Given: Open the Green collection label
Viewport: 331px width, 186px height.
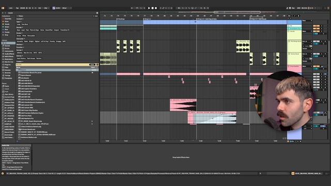Looking at the screenshot, I should [7, 27].
